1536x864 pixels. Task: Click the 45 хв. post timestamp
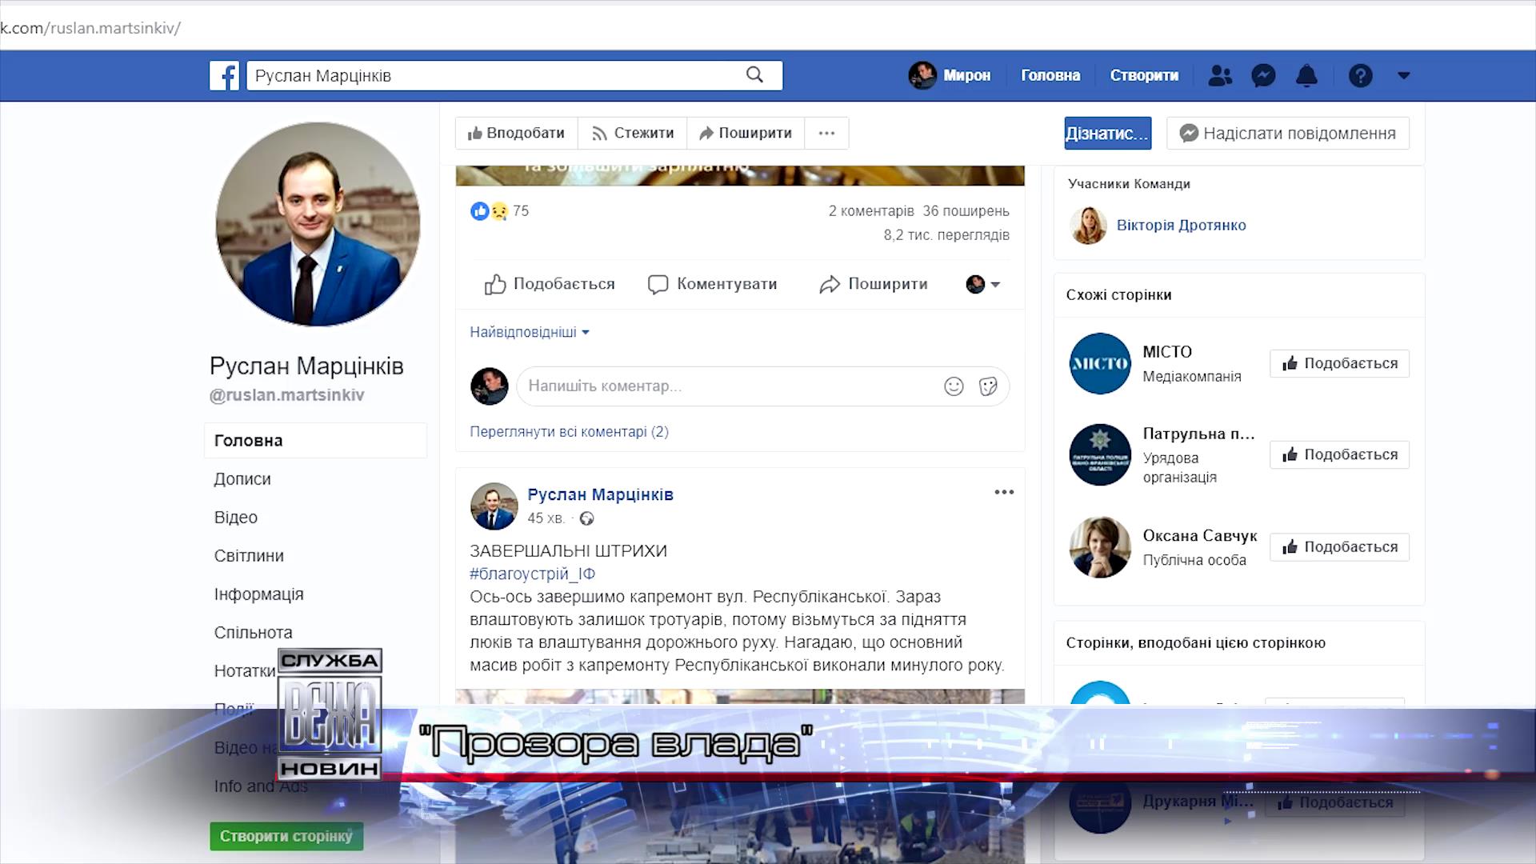pos(546,518)
